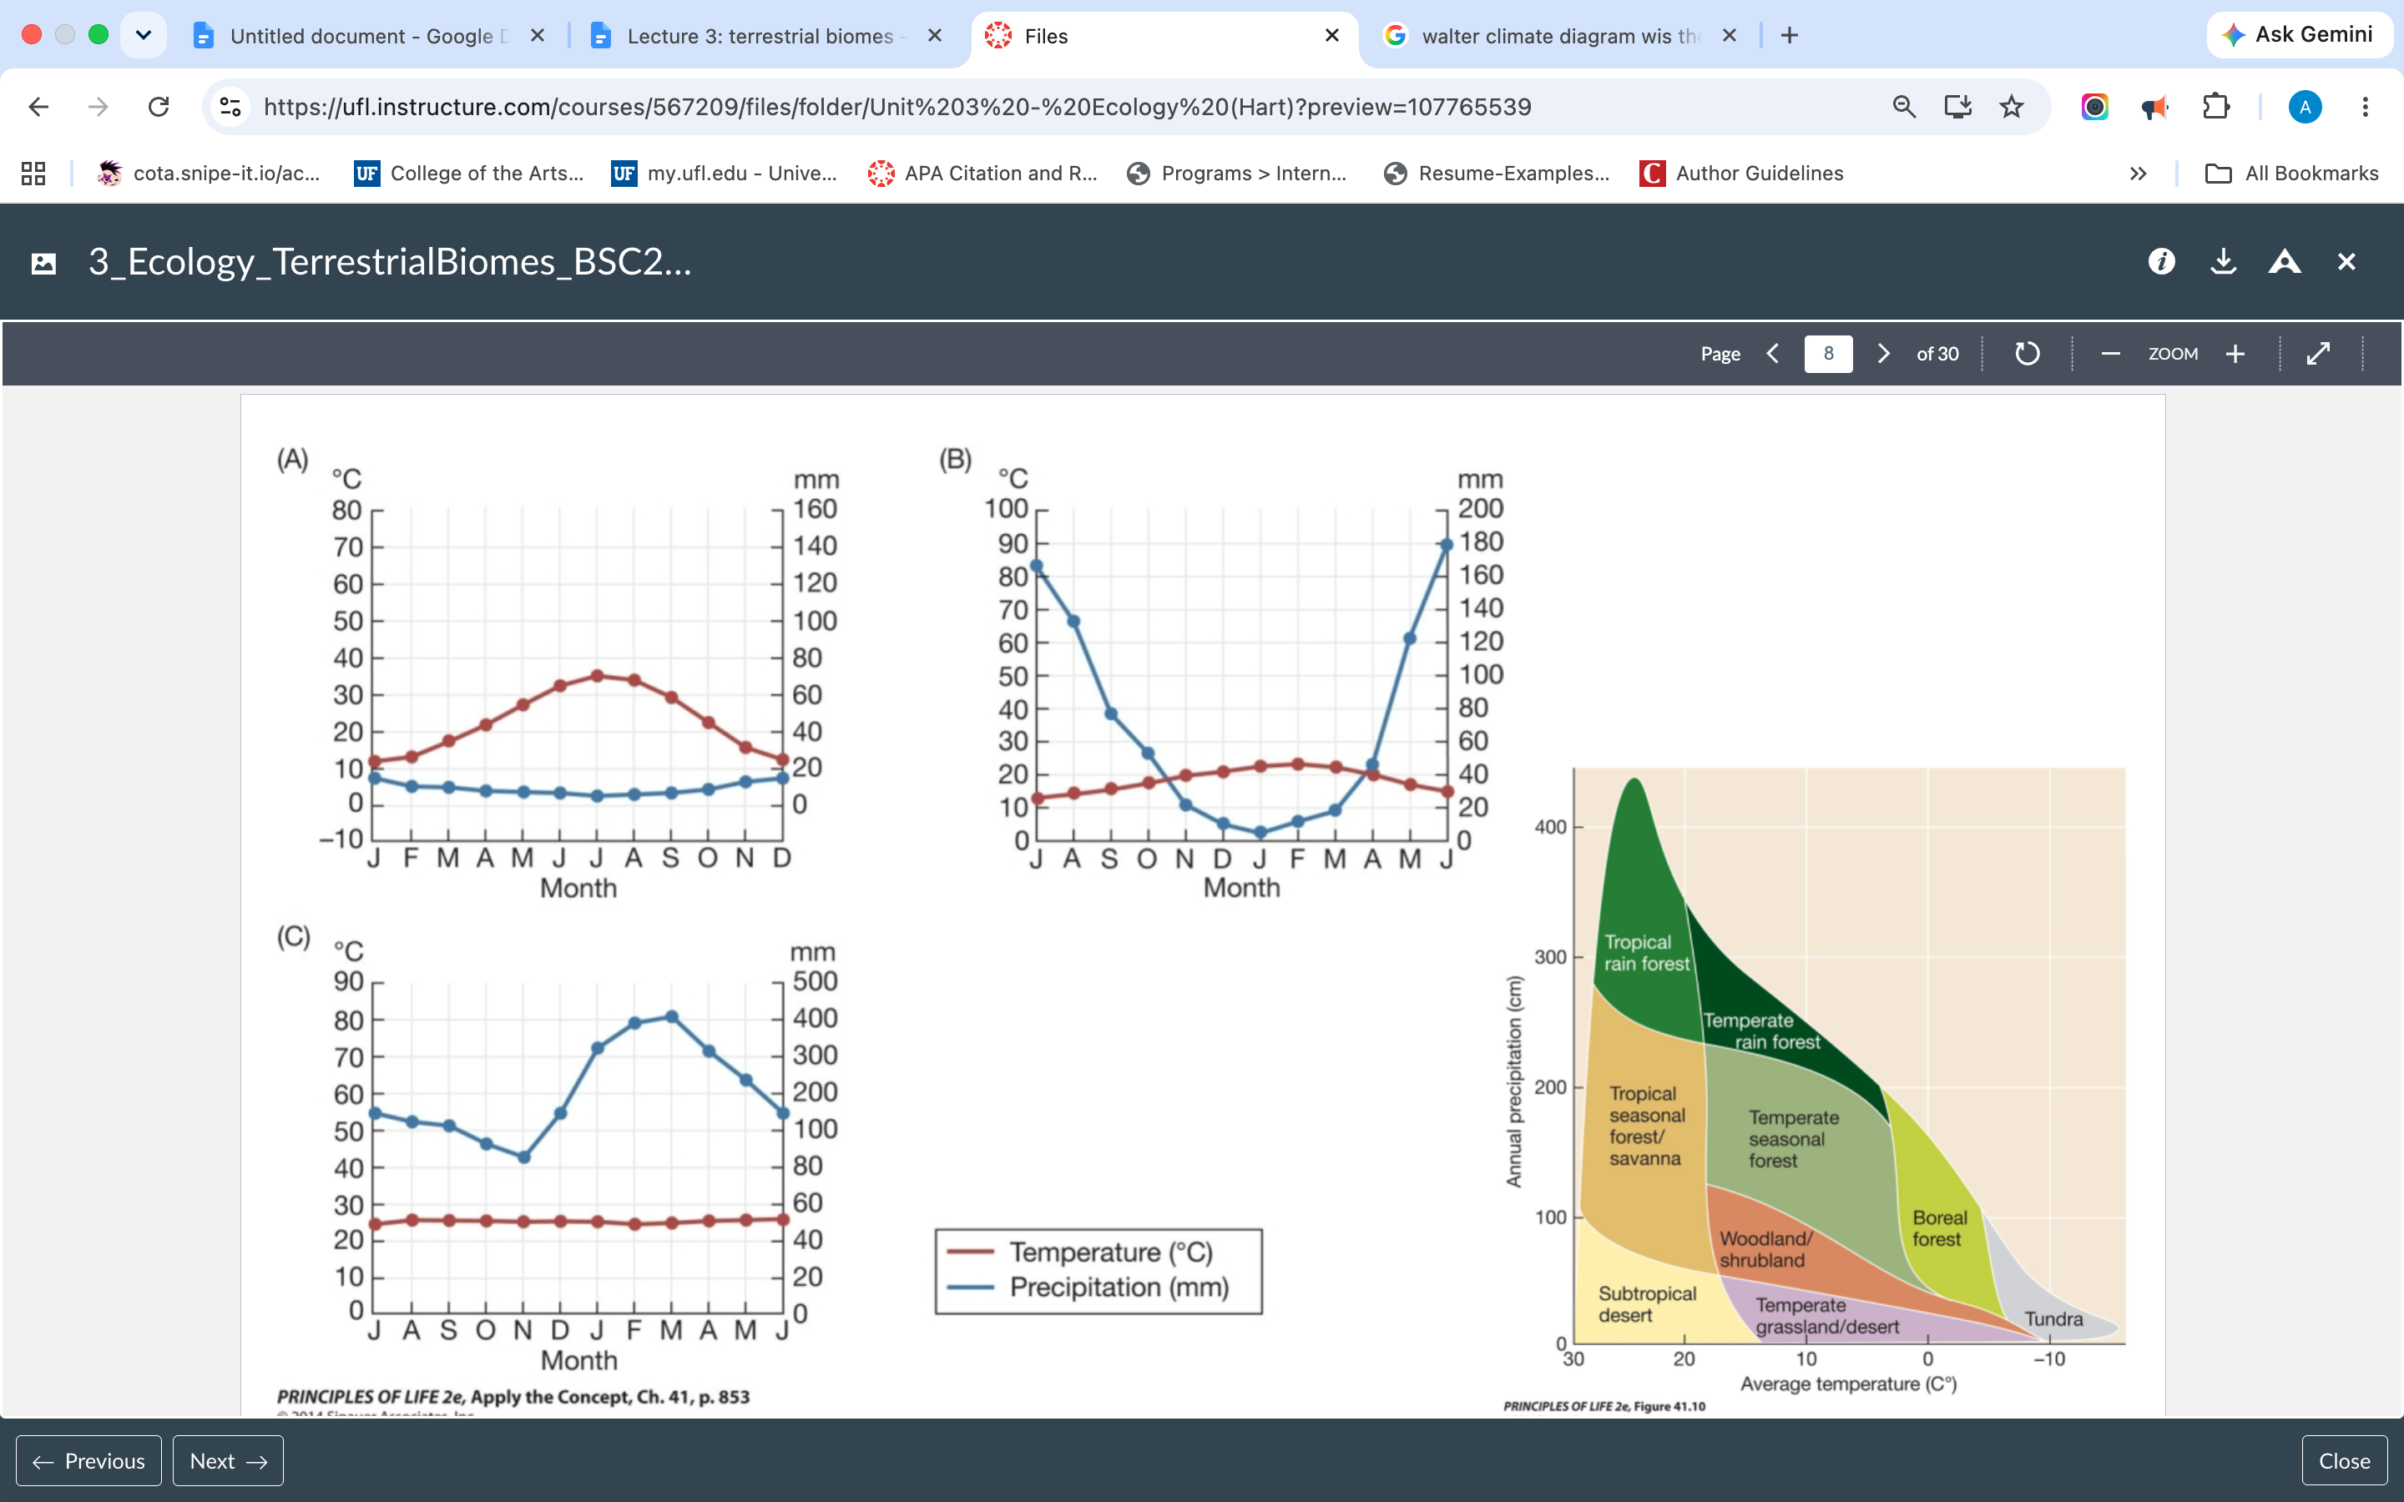
Task: Open All Bookmarks folder
Action: [x=2290, y=174]
